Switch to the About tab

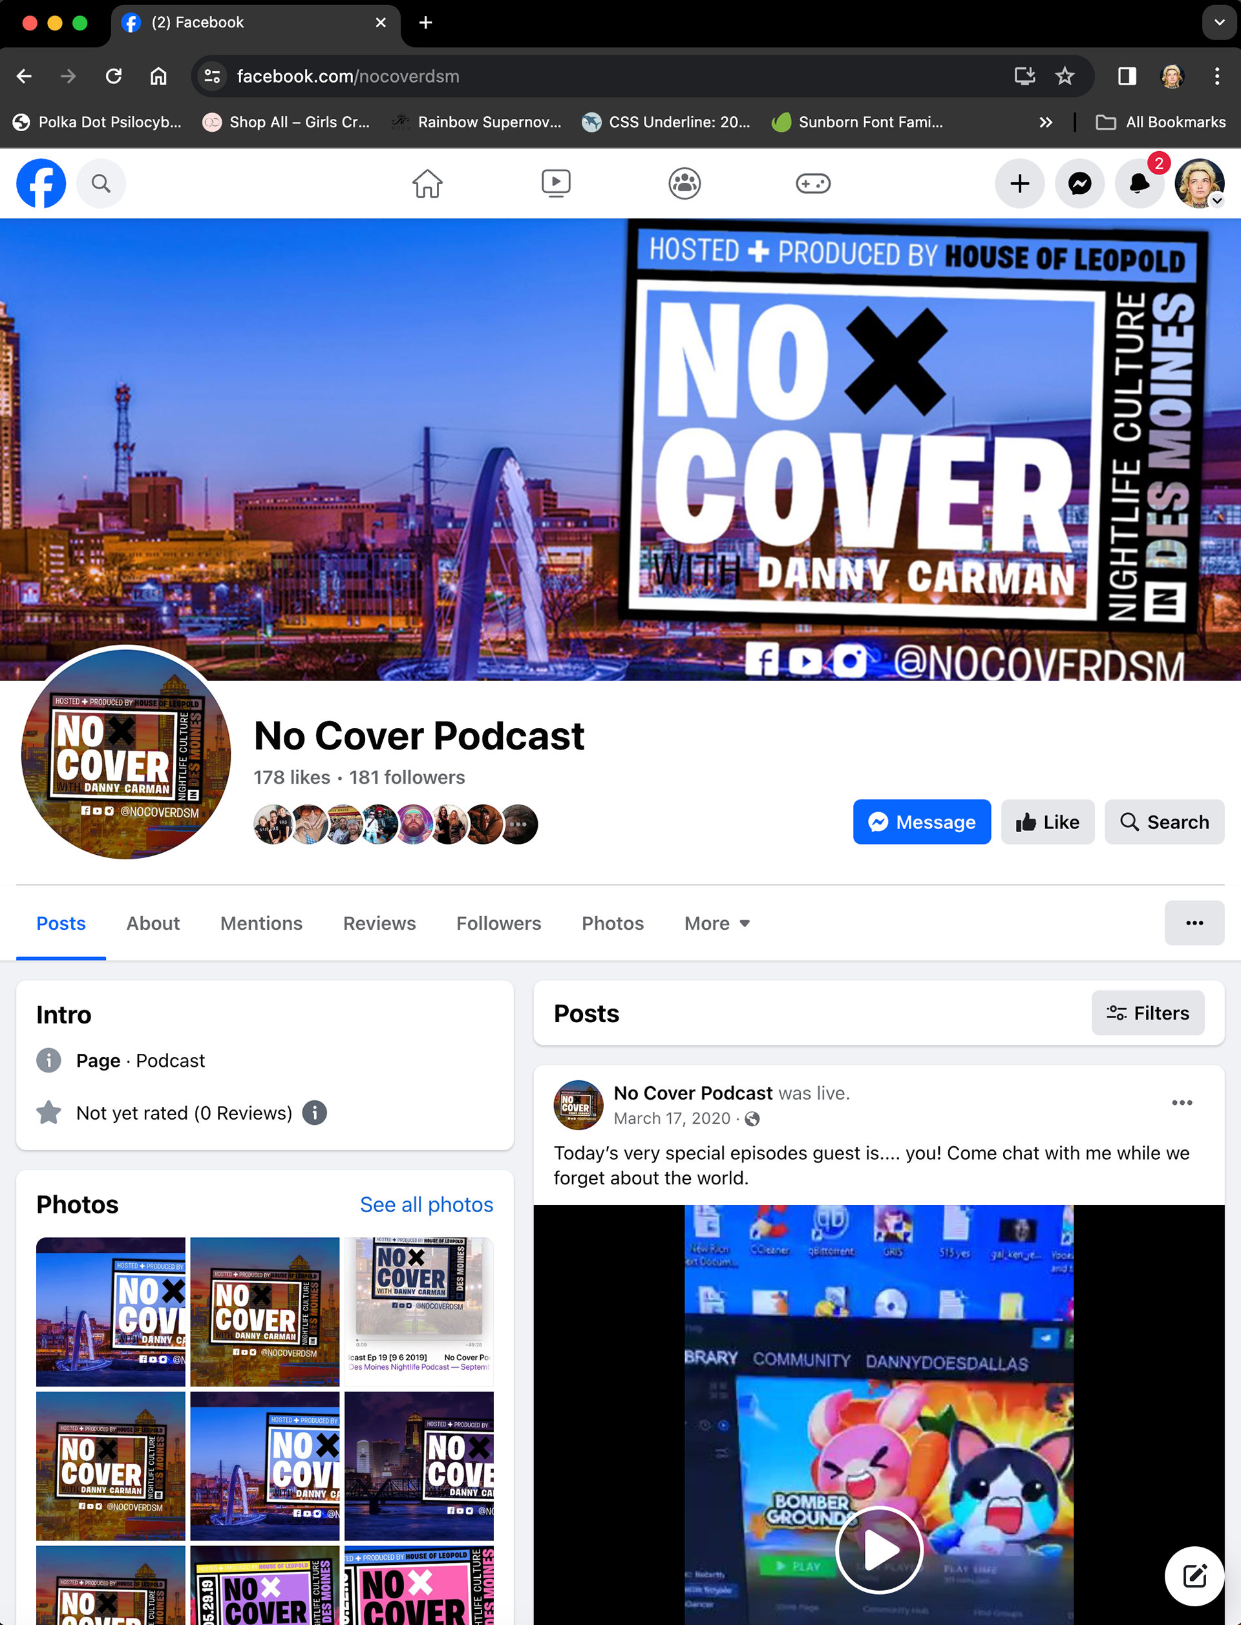[x=153, y=923]
